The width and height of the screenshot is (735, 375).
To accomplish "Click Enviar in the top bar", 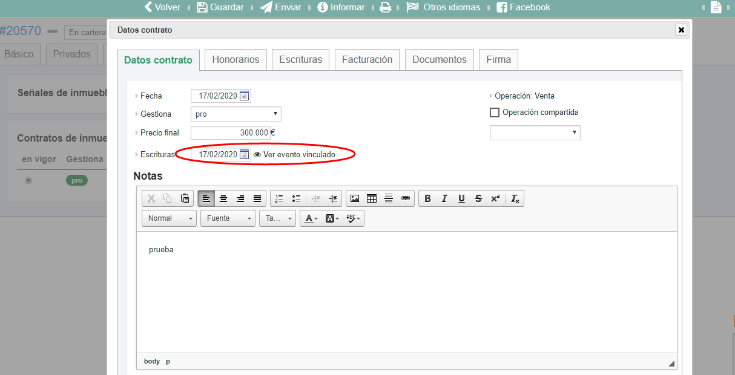I will pyautogui.click(x=281, y=7).
